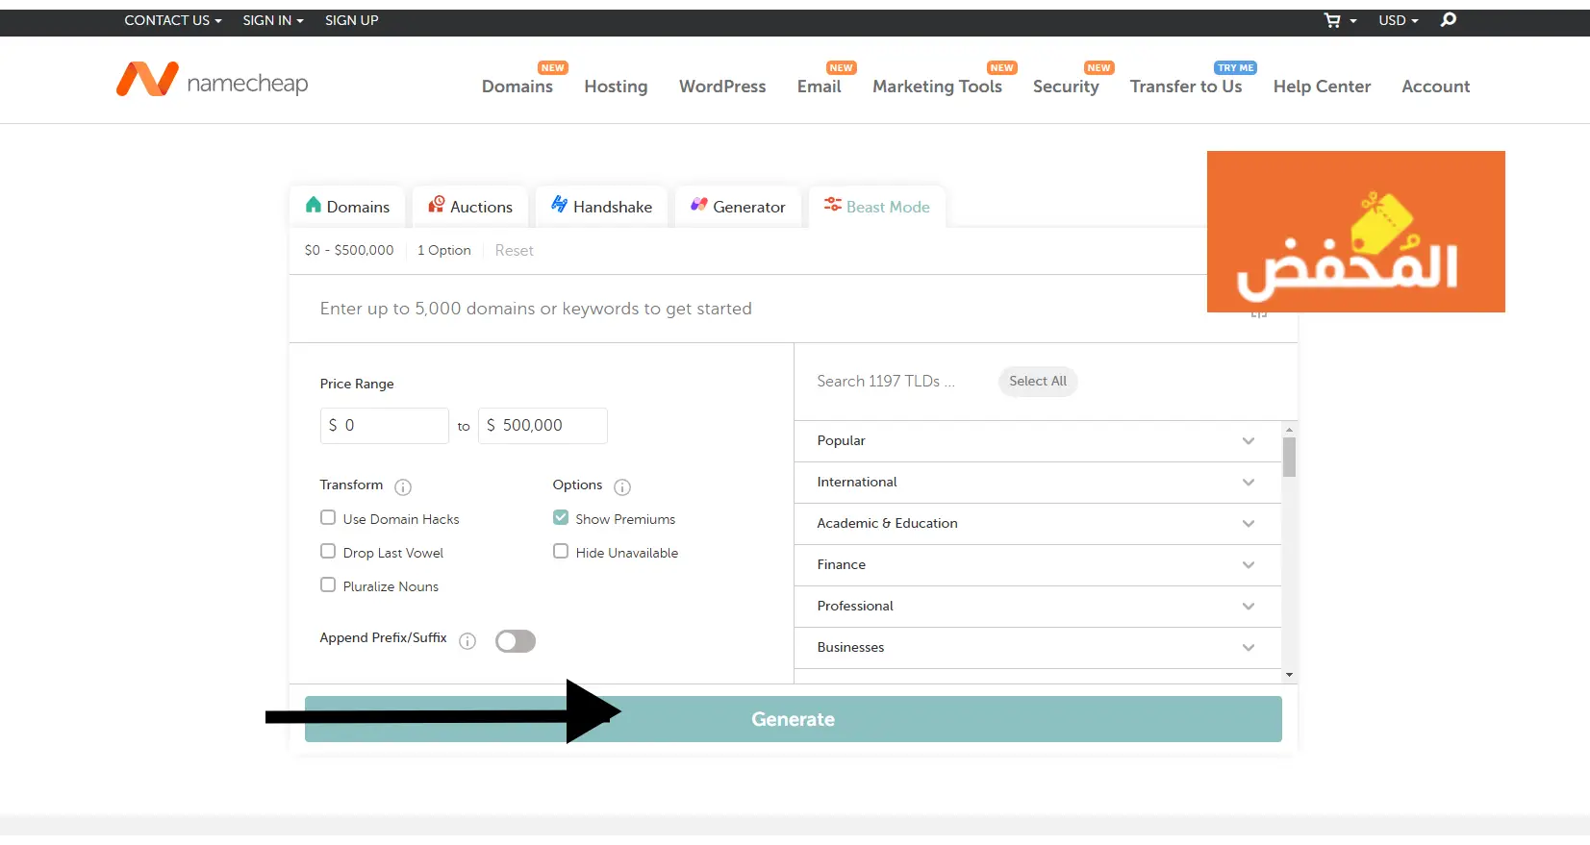This screenshot has width=1590, height=845.
Task: Click the 1 Option filter summary
Action: tap(444, 250)
